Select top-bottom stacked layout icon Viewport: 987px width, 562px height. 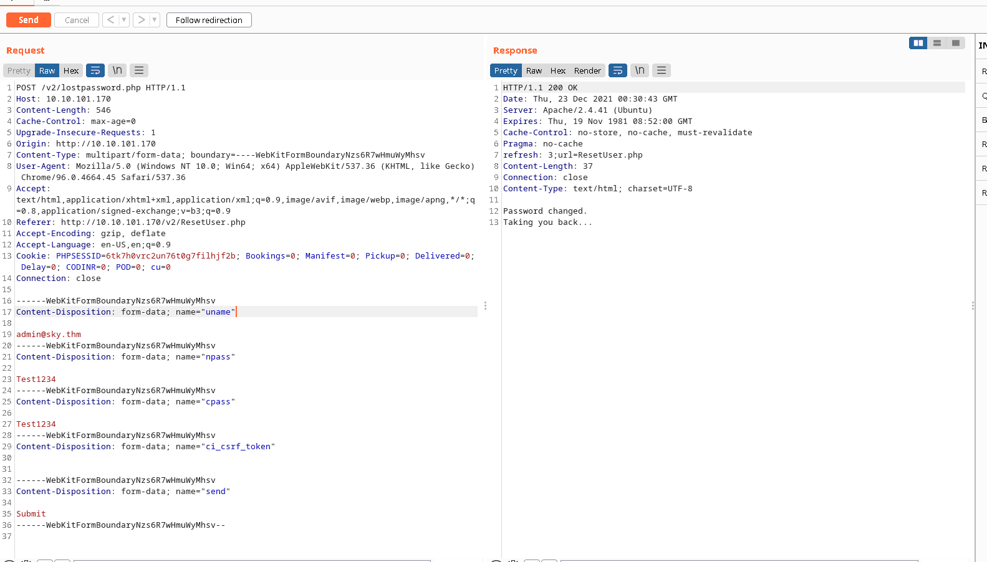[x=936, y=43]
